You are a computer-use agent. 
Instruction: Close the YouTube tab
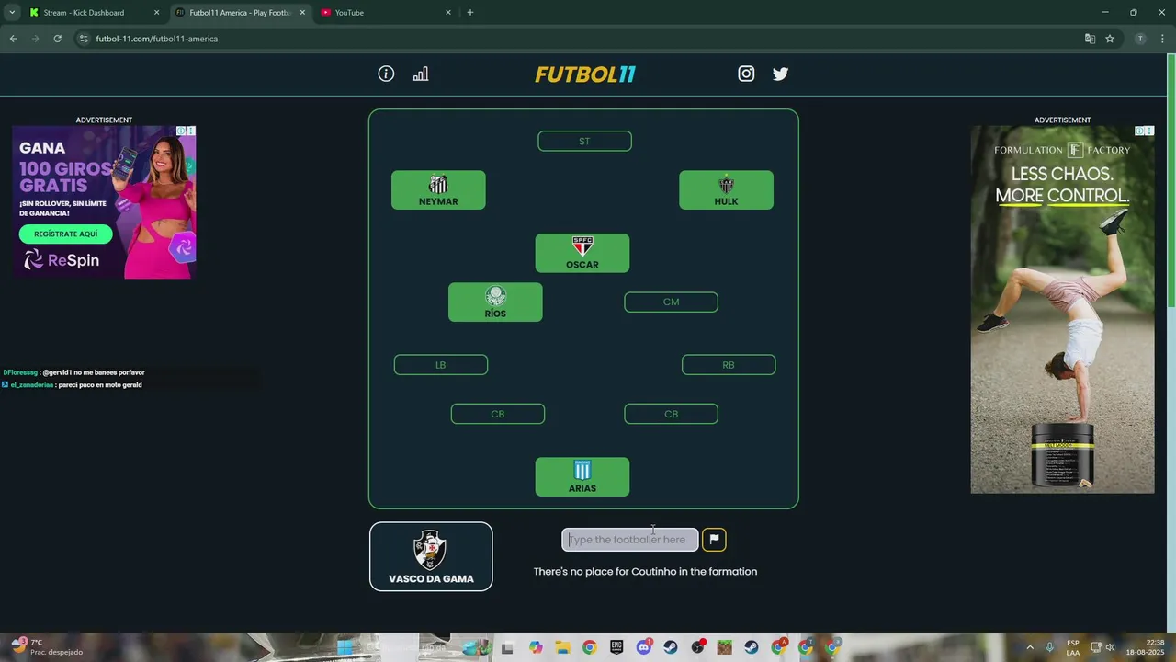pyautogui.click(x=448, y=13)
